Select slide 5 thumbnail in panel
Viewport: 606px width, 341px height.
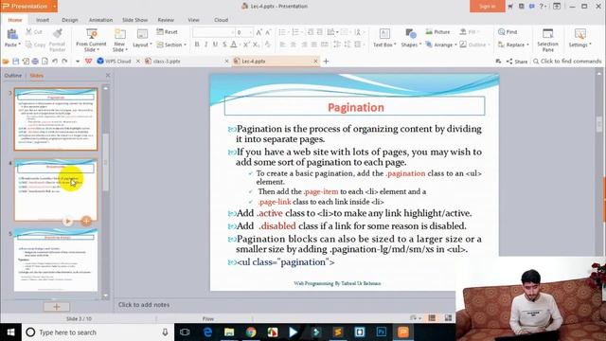coord(56,260)
